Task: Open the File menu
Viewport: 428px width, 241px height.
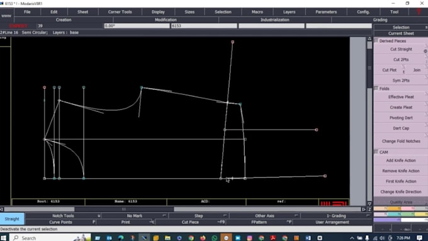Action: 27,12
